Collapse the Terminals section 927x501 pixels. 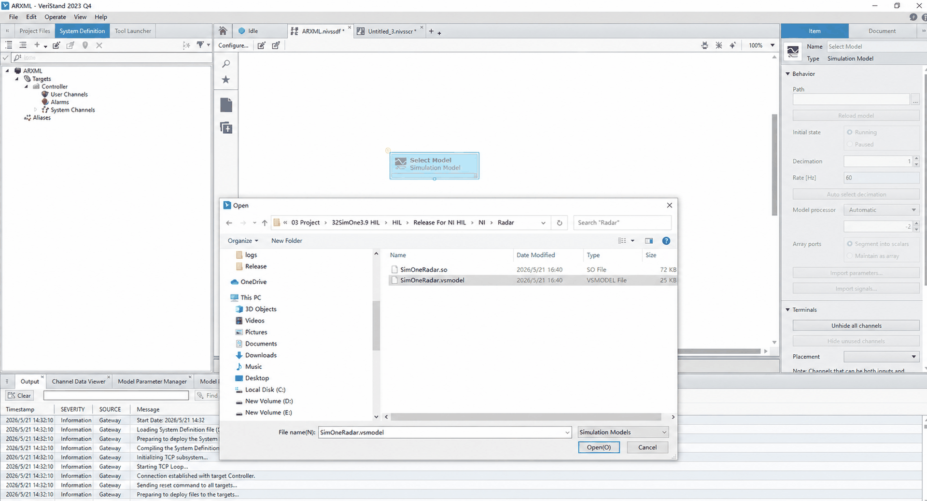[x=788, y=310]
